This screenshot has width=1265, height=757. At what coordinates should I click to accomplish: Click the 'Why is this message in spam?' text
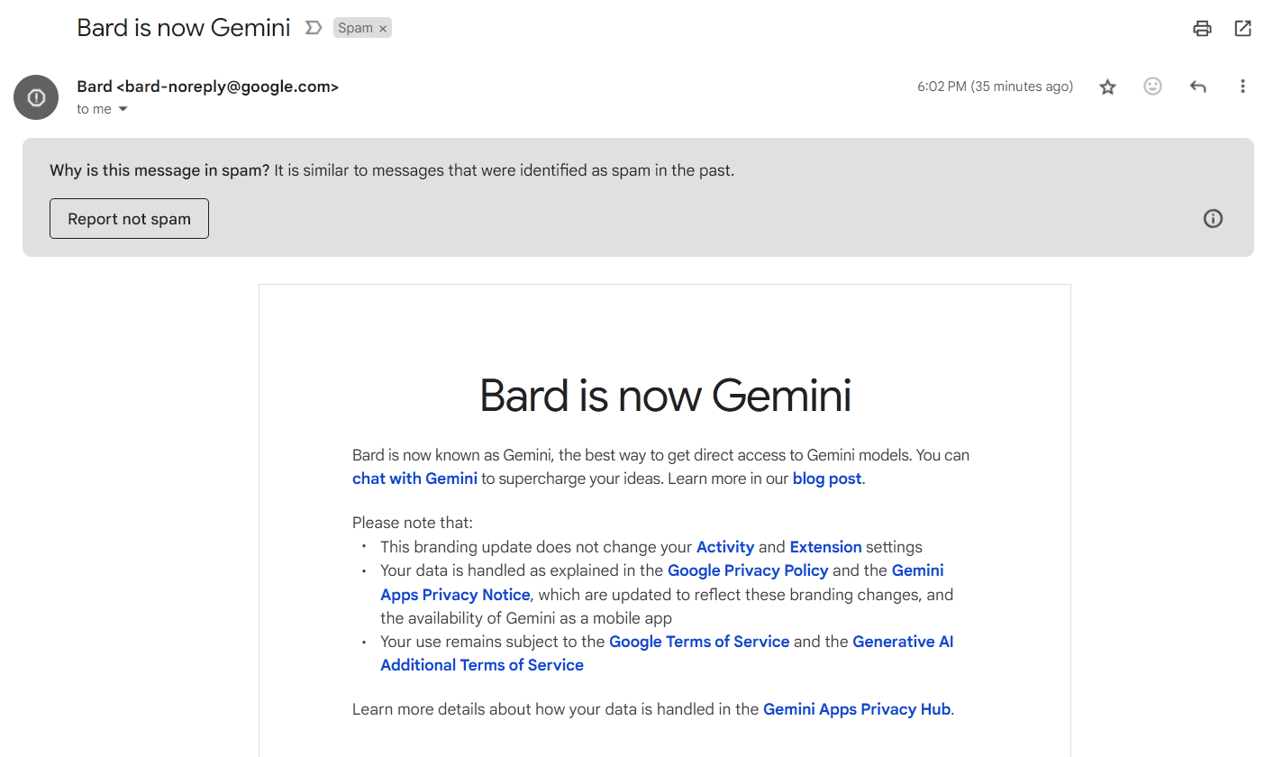(x=159, y=170)
